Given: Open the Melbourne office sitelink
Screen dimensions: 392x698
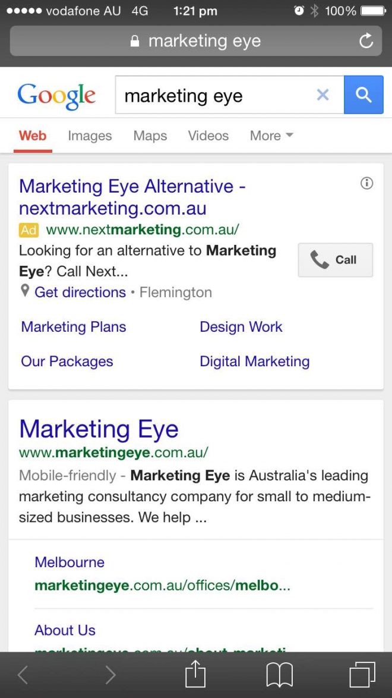Looking at the screenshot, I should pos(69,562).
